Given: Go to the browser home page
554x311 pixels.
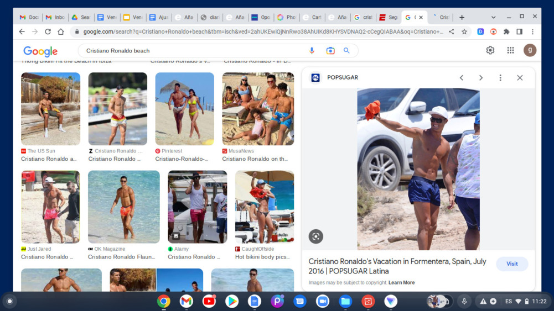Looking at the screenshot, I should click(61, 31).
